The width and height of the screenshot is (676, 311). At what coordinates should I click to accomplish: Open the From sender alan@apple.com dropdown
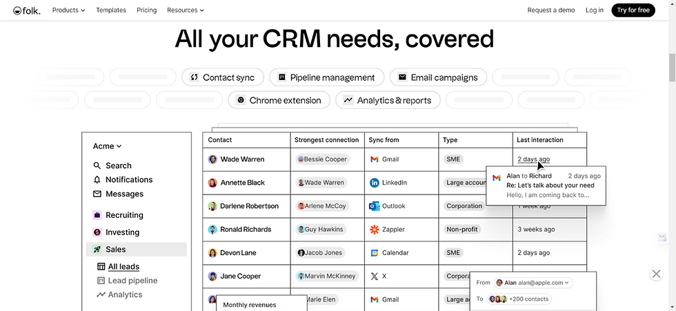tap(533, 283)
